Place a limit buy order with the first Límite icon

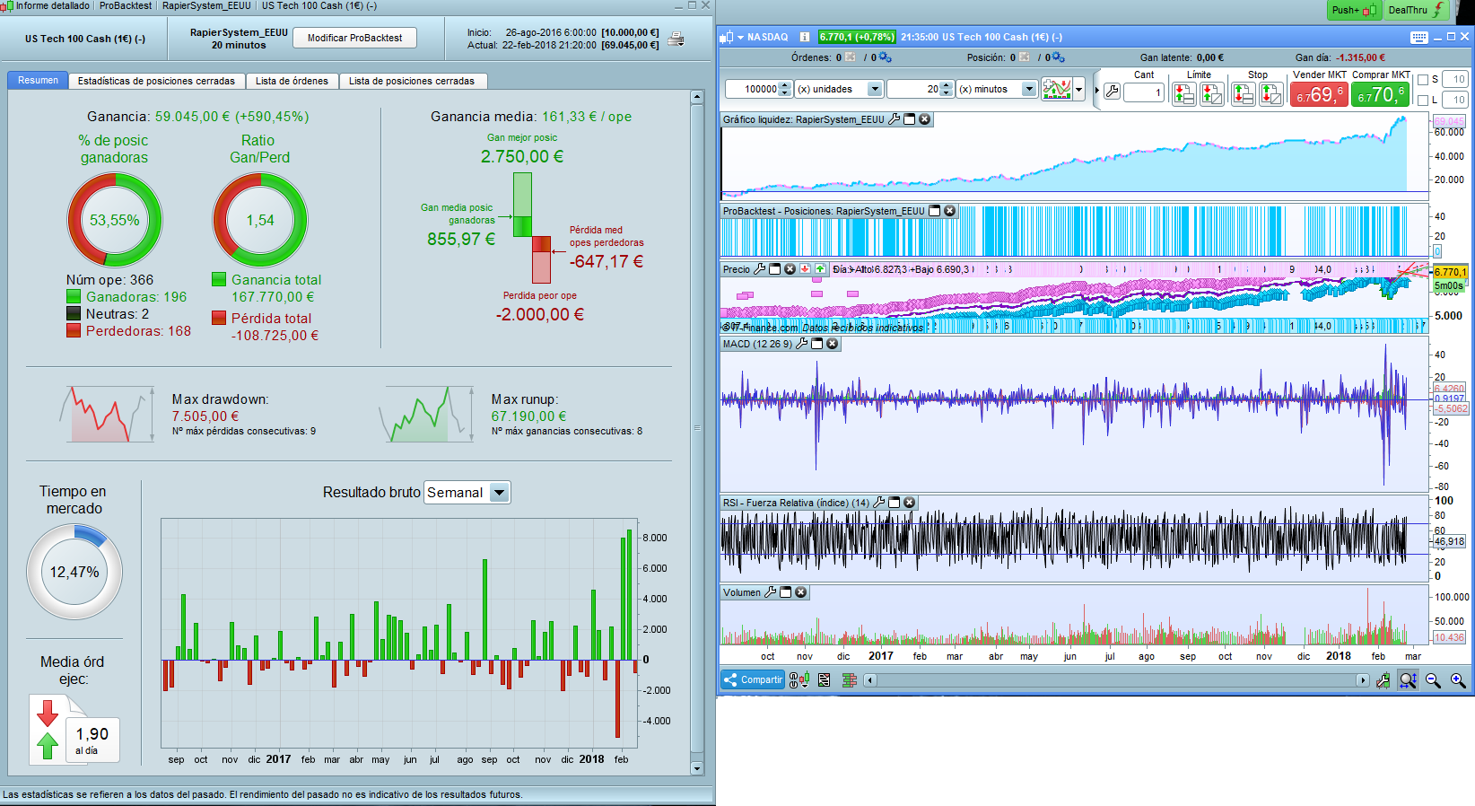click(x=1184, y=93)
